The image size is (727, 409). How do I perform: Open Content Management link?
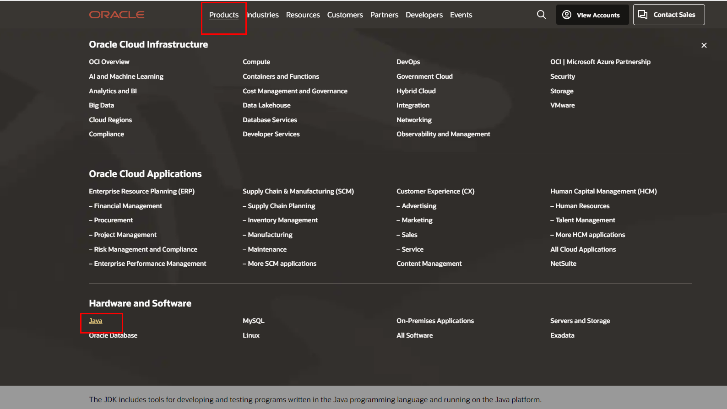click(429, 264)
